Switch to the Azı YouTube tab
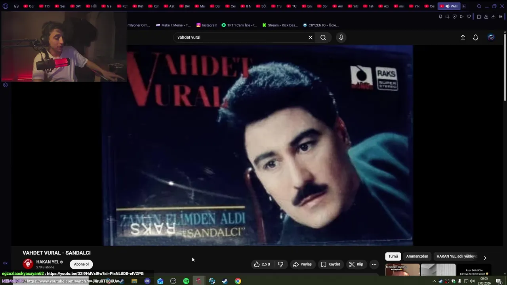The width and height of the screenshot is (507, 285). pyautogui.click(x=383, y=6)
